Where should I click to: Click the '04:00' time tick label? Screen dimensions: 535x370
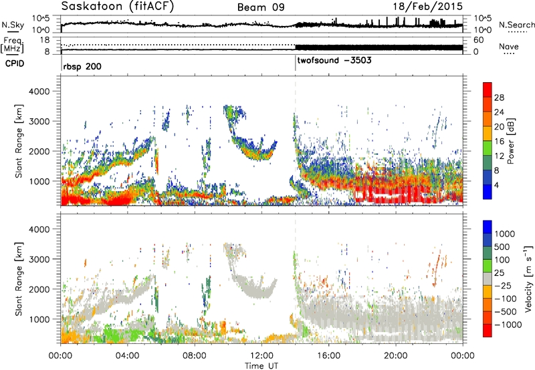click(128, 356)
